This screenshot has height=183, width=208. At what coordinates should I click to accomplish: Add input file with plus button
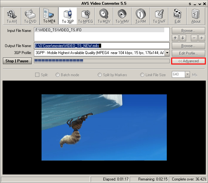[x=202, y=38]
